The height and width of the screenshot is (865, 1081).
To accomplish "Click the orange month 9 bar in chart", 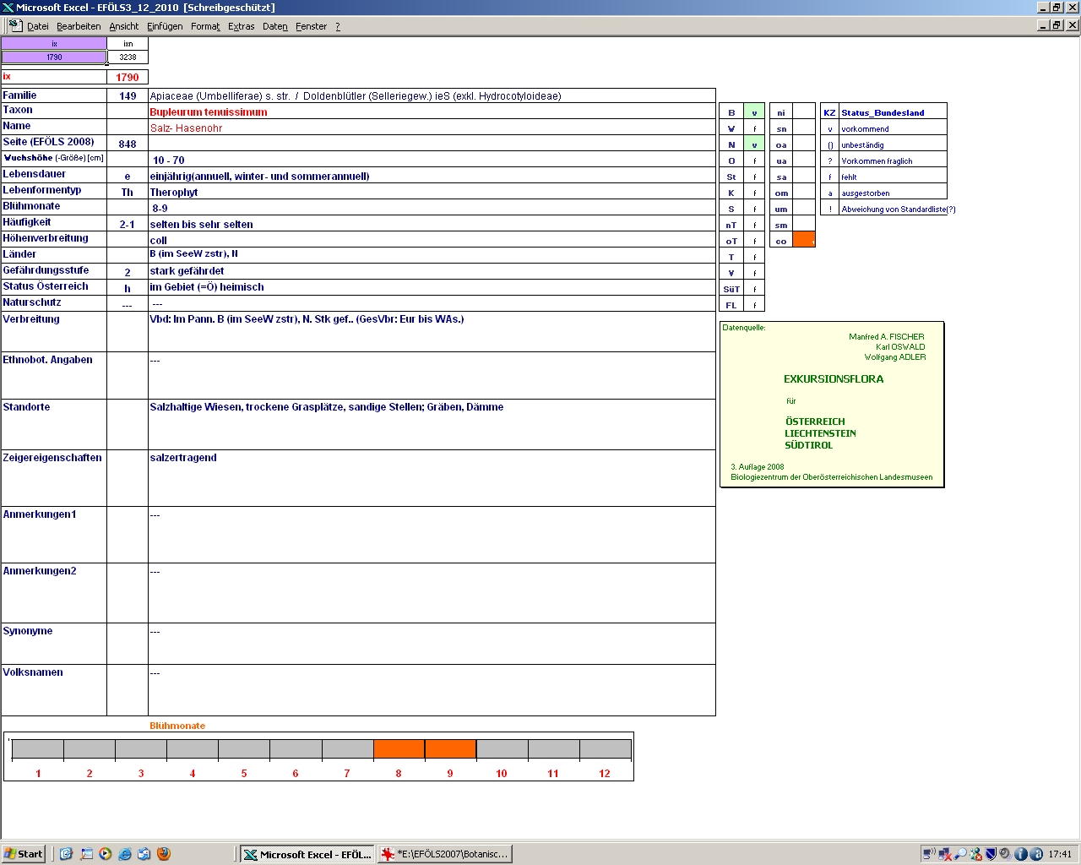I will click(x=450, y=749).
